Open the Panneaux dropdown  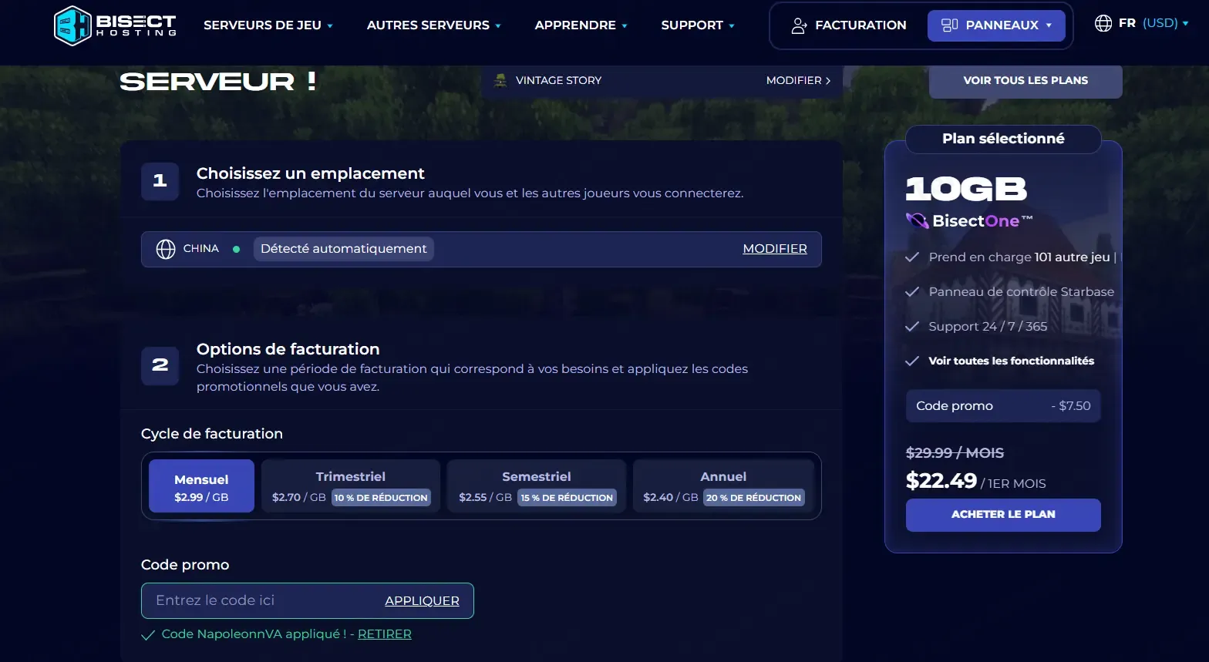click(996, 25)
